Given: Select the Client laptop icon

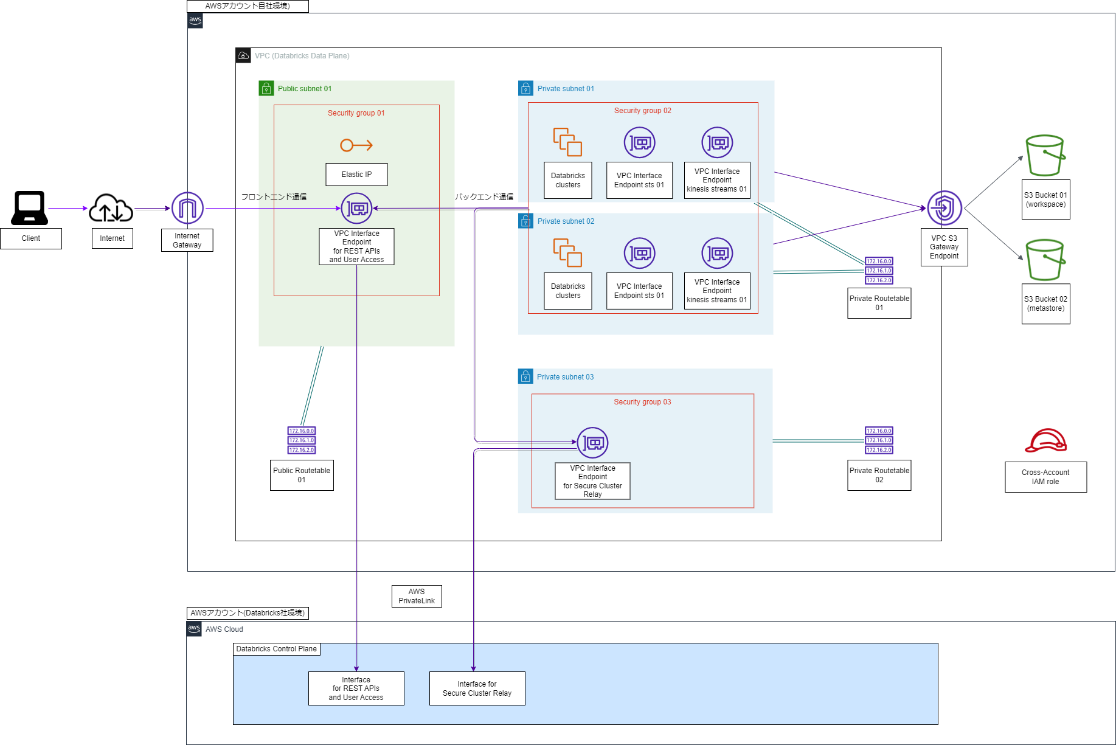Looking at the screenshot, I should [x=30, y=207].
